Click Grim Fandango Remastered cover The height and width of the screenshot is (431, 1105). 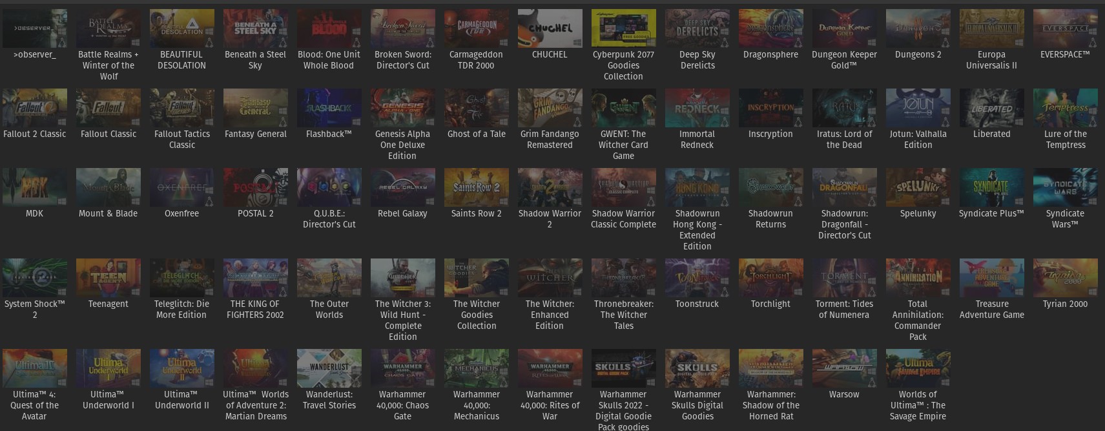pos(550,108)
